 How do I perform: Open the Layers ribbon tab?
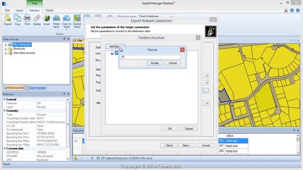[19, 10]
